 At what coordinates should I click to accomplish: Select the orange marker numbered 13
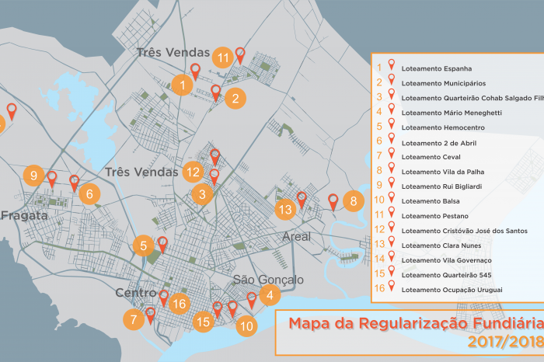click(285, 209)
